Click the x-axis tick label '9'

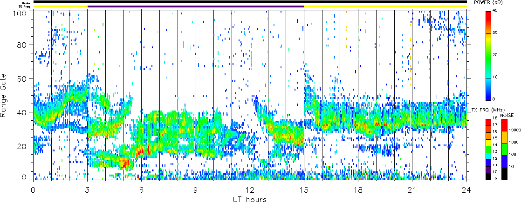pos(196,190)
